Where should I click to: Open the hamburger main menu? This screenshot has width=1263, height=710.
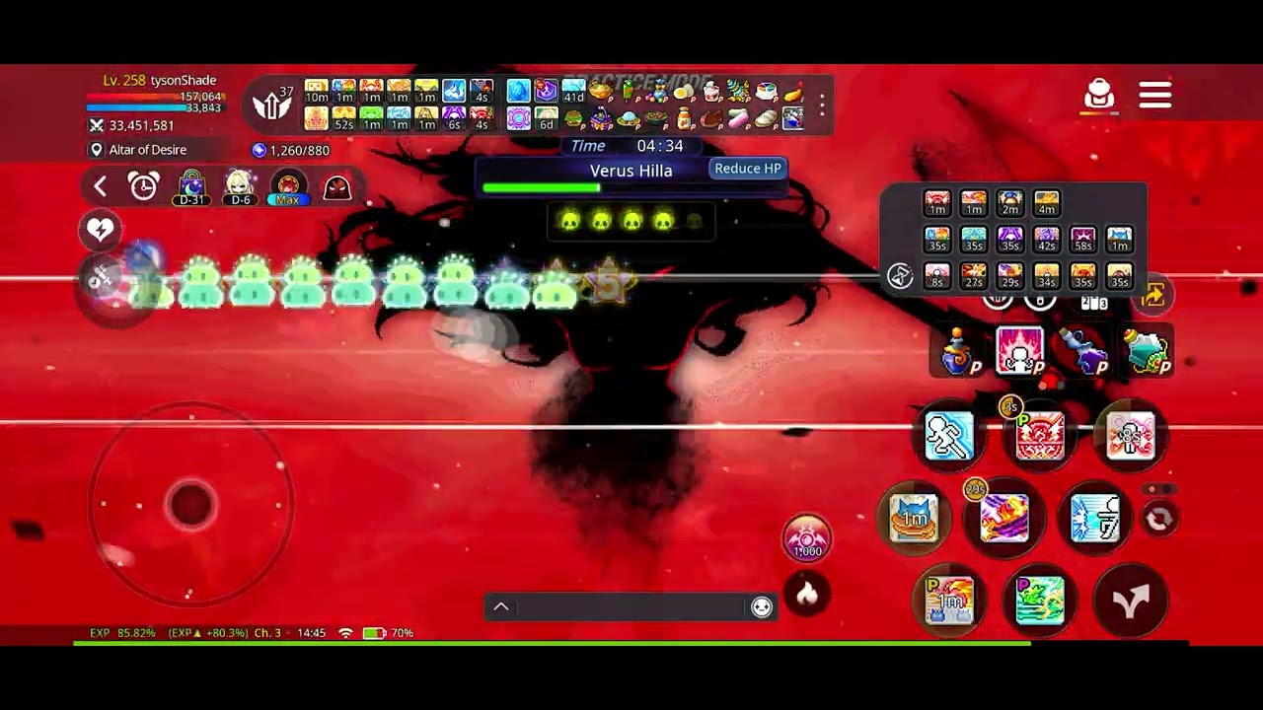1154,96
